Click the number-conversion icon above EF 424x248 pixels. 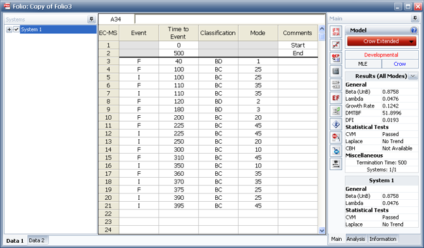tap(336, 85)
